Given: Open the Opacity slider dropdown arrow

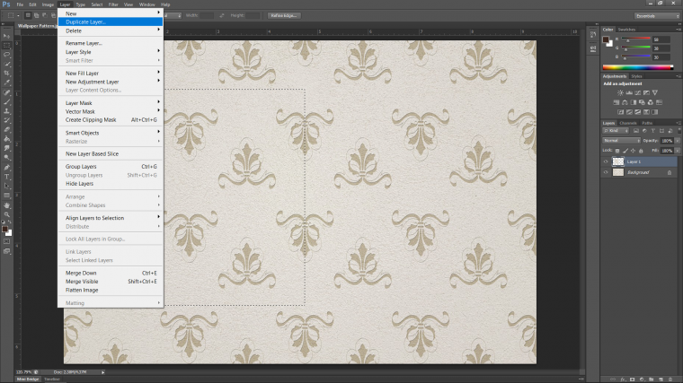Looking at the screenshot, I should tap(678, 141).
